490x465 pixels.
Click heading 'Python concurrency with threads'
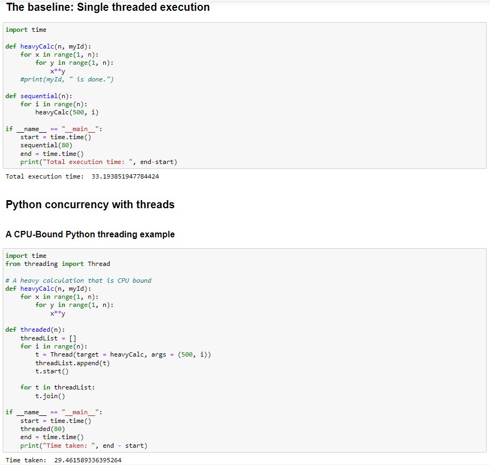coord(90,205)
